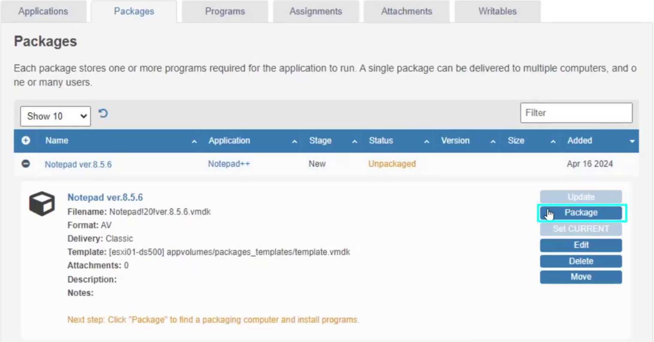Click the plus icon in table header
The image size is (654, 342).
tap(26, 140)
